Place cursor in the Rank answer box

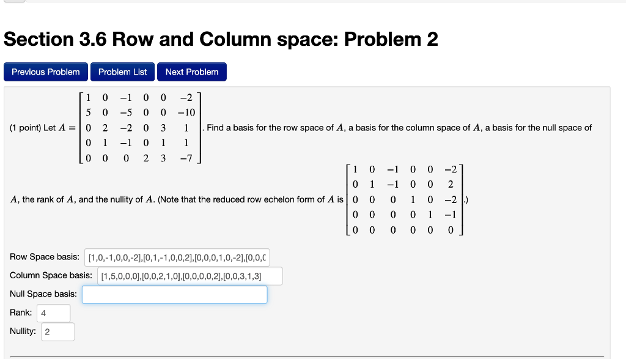[53, 313]
